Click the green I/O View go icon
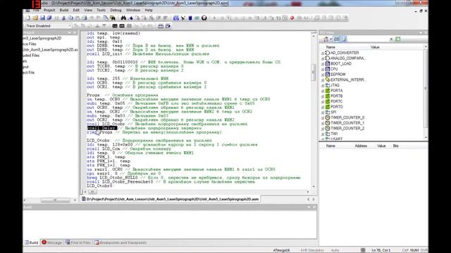The width and height of the screenshot is (451, 253). click(x=398, y=39)
